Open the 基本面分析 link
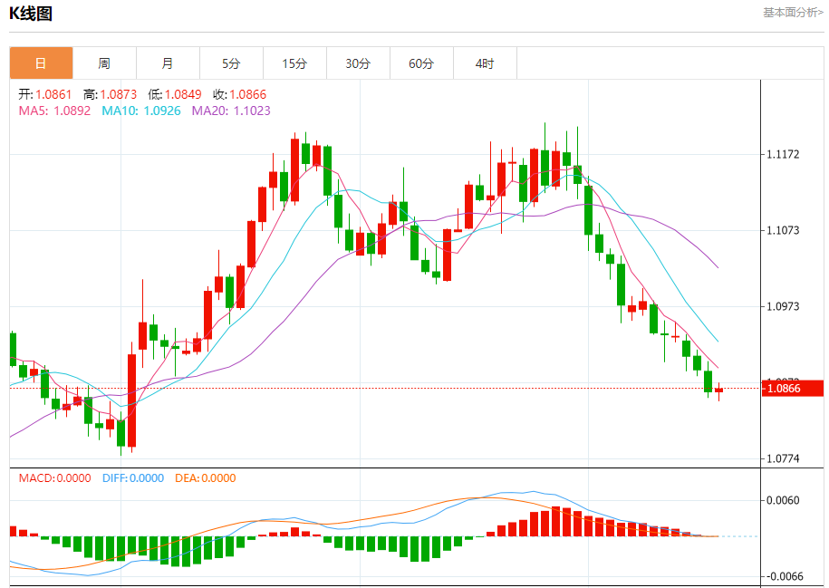 [793, 13]
